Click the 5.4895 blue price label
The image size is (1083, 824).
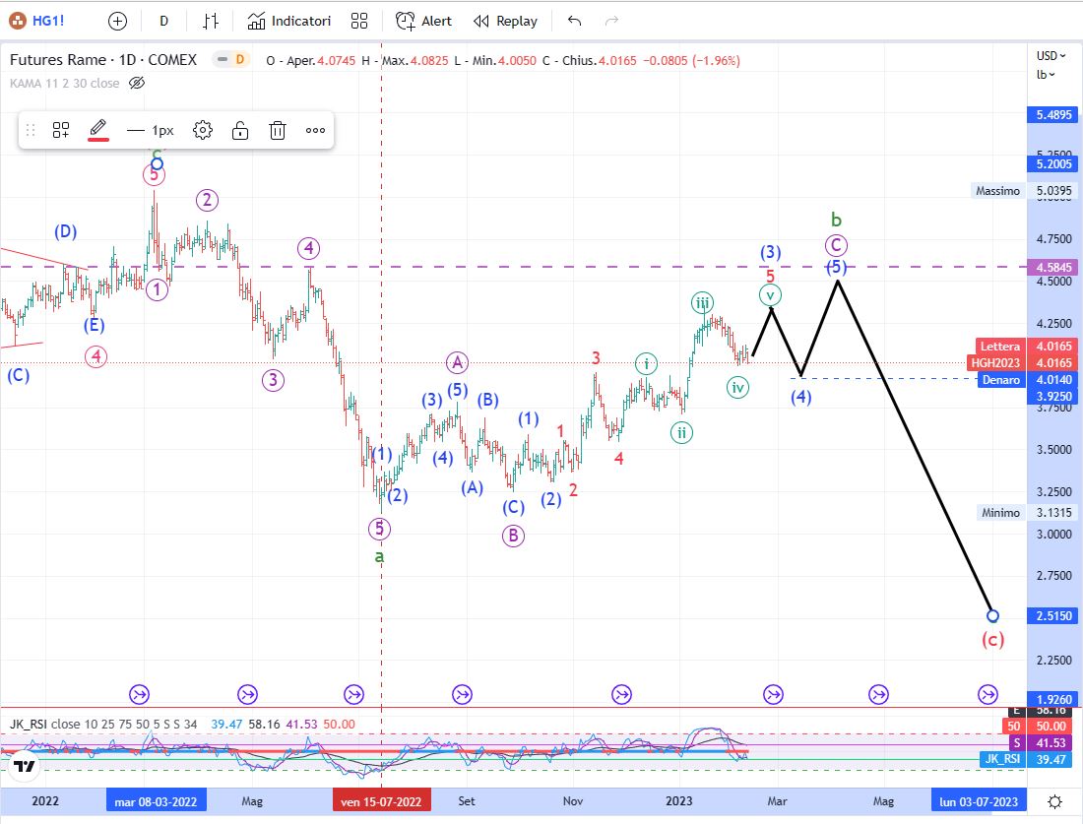[x=1053, y=114]
